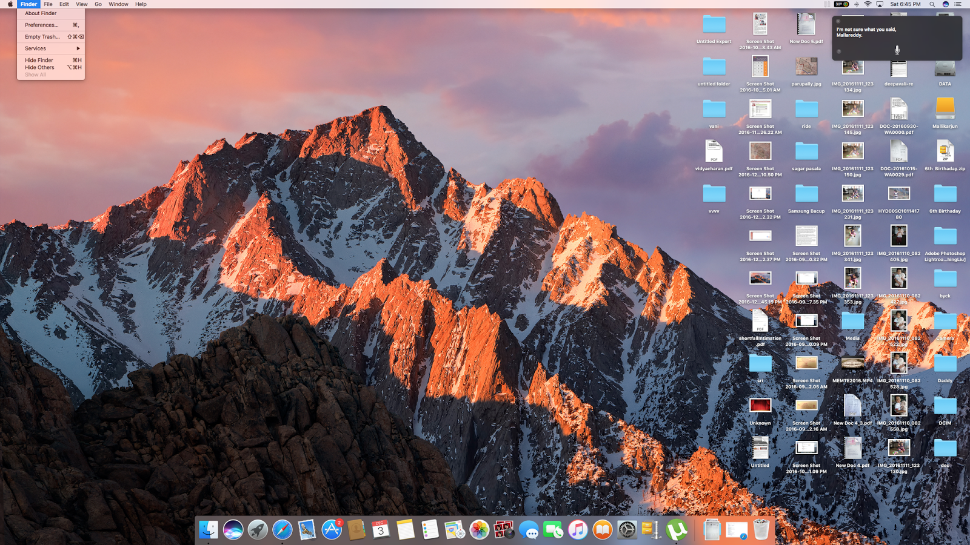The height and width of the screenshot is (545, 970).
Task: Select Hide Others from the Finder menu
Action: click(x=39, y=67)
